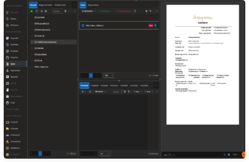Click the document page preview on the right
This screenshot has height=162, width=249.
point(203,65)
